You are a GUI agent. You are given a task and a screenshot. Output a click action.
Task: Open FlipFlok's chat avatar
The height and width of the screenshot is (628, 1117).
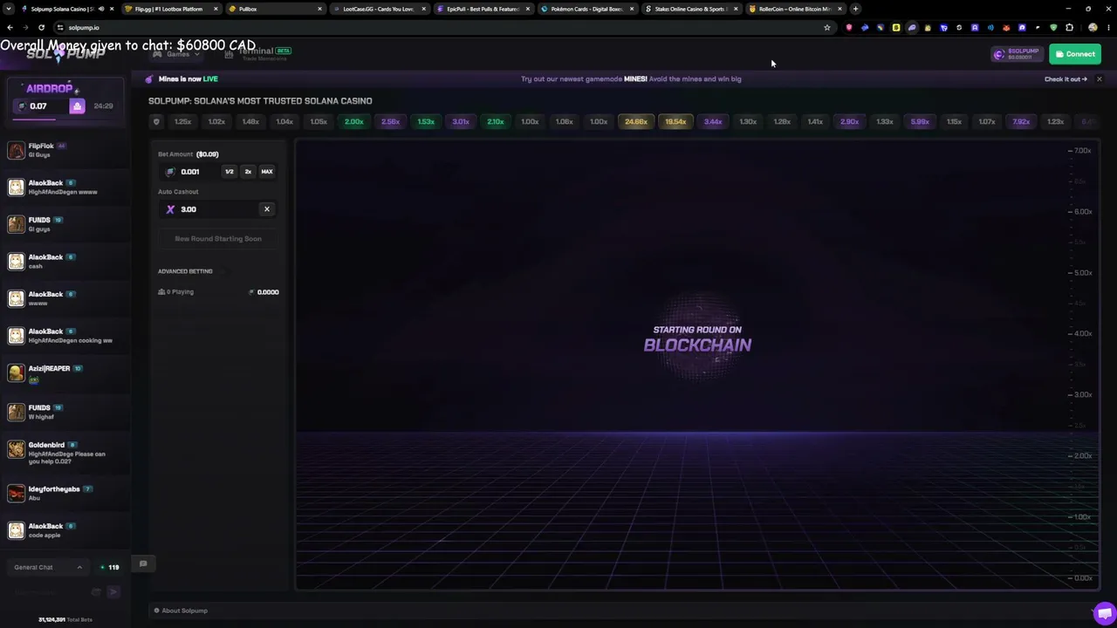16,150
